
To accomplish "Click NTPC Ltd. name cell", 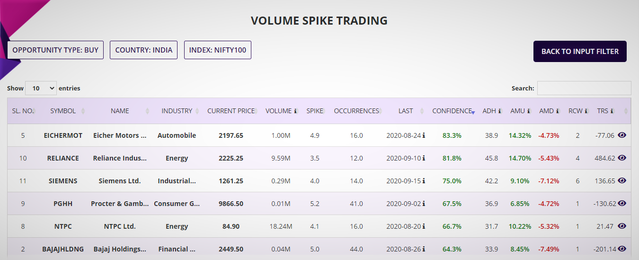I will 120,226.
